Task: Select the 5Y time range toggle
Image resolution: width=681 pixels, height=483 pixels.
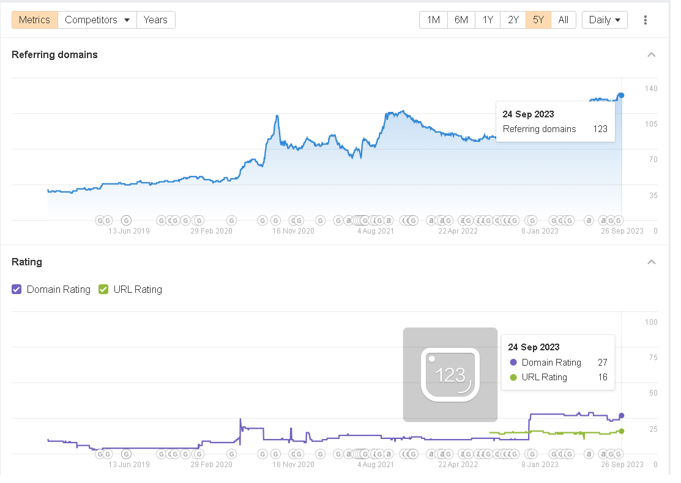Action: (x=538, y=20)
